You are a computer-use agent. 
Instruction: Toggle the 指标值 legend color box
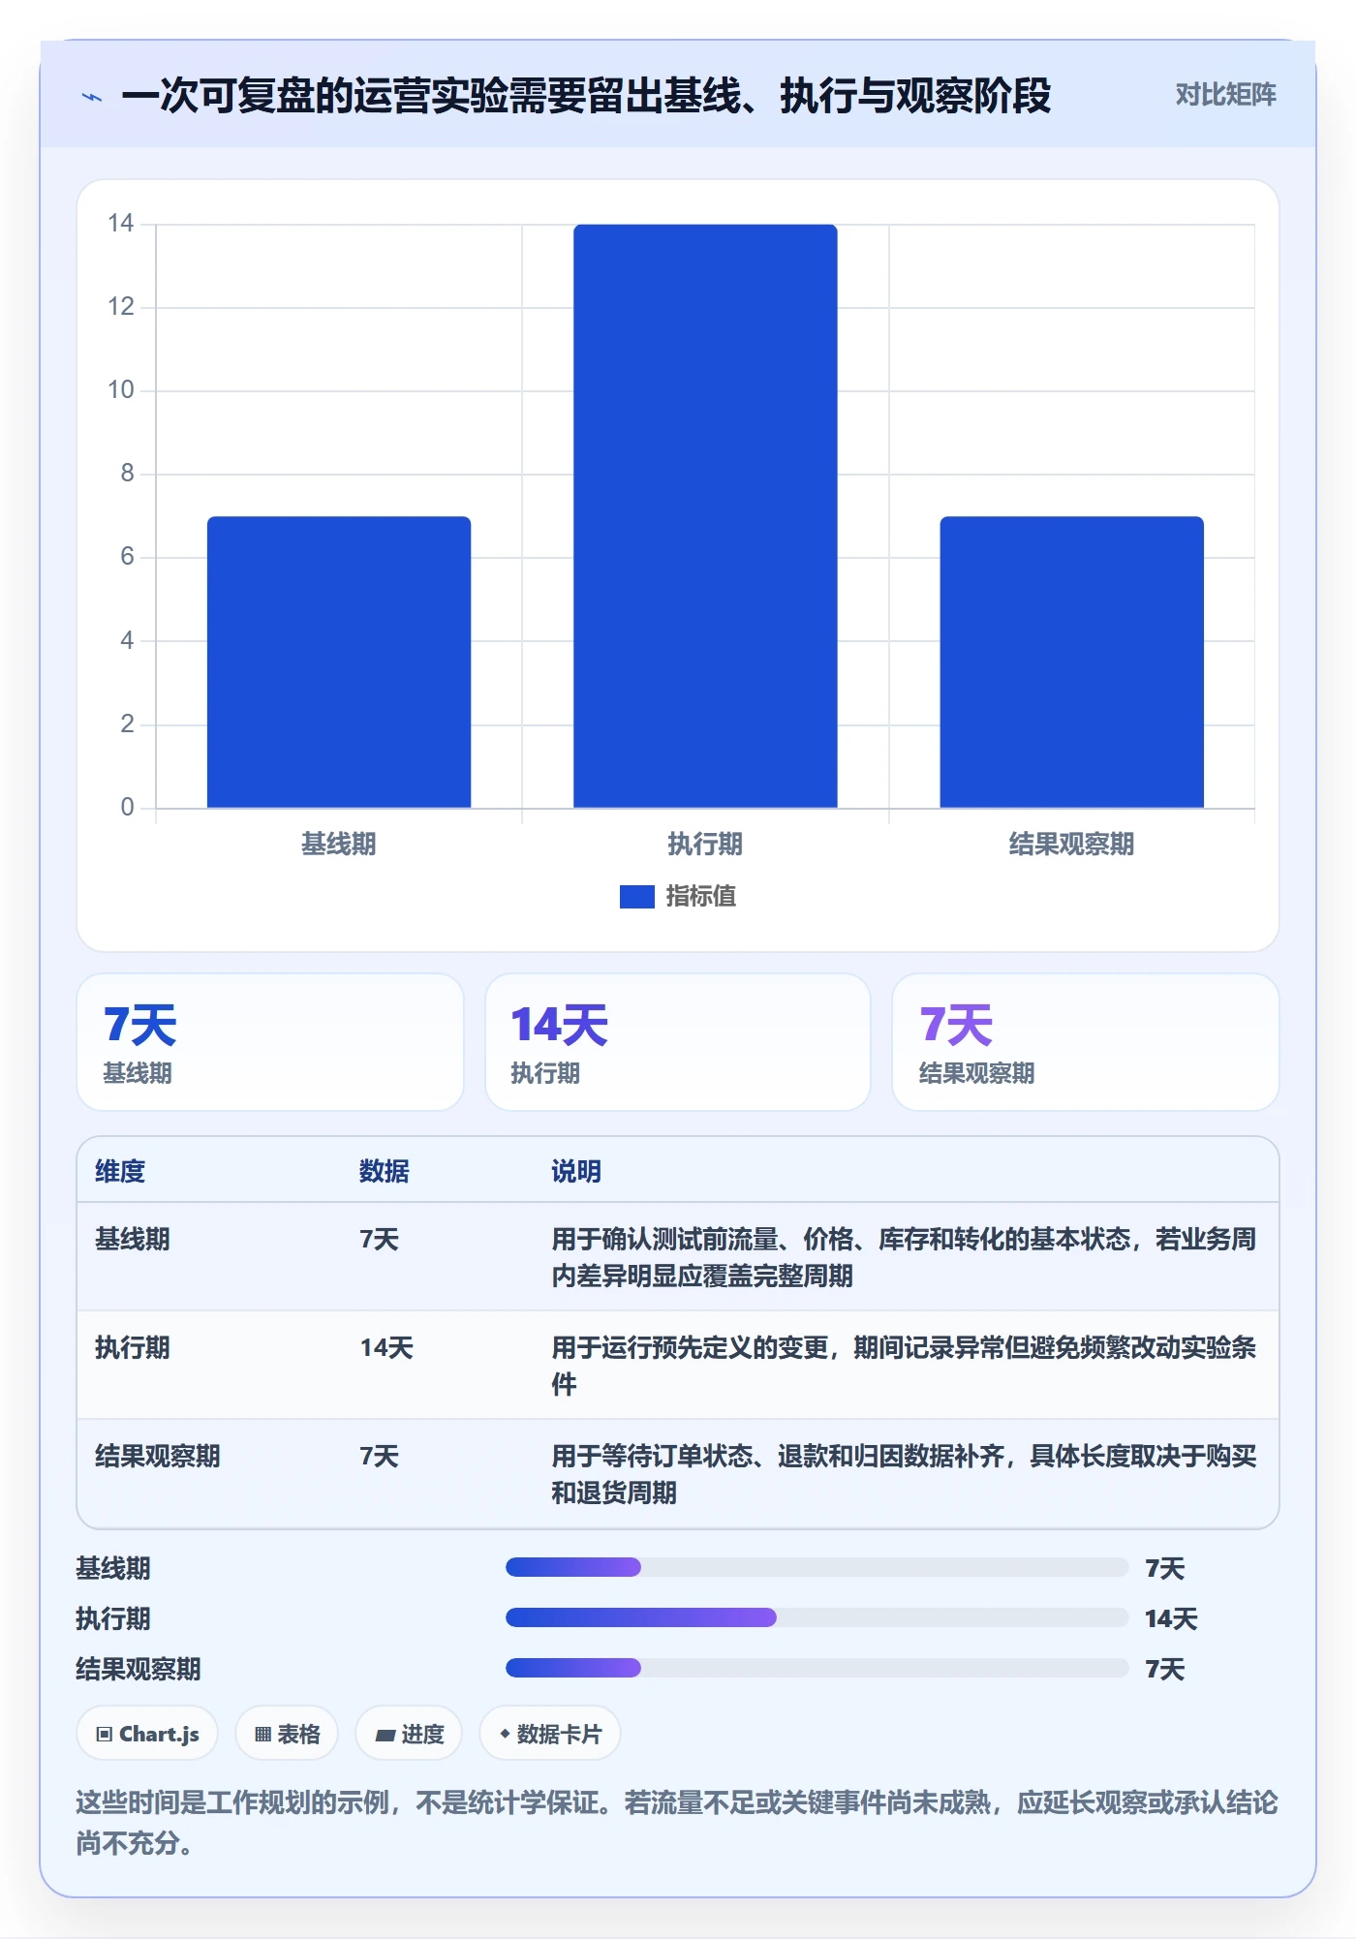point(636,897)
